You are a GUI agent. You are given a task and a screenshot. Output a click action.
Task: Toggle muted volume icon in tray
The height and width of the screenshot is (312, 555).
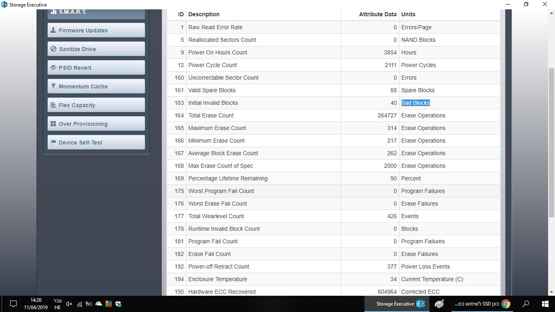coord(69,304)
